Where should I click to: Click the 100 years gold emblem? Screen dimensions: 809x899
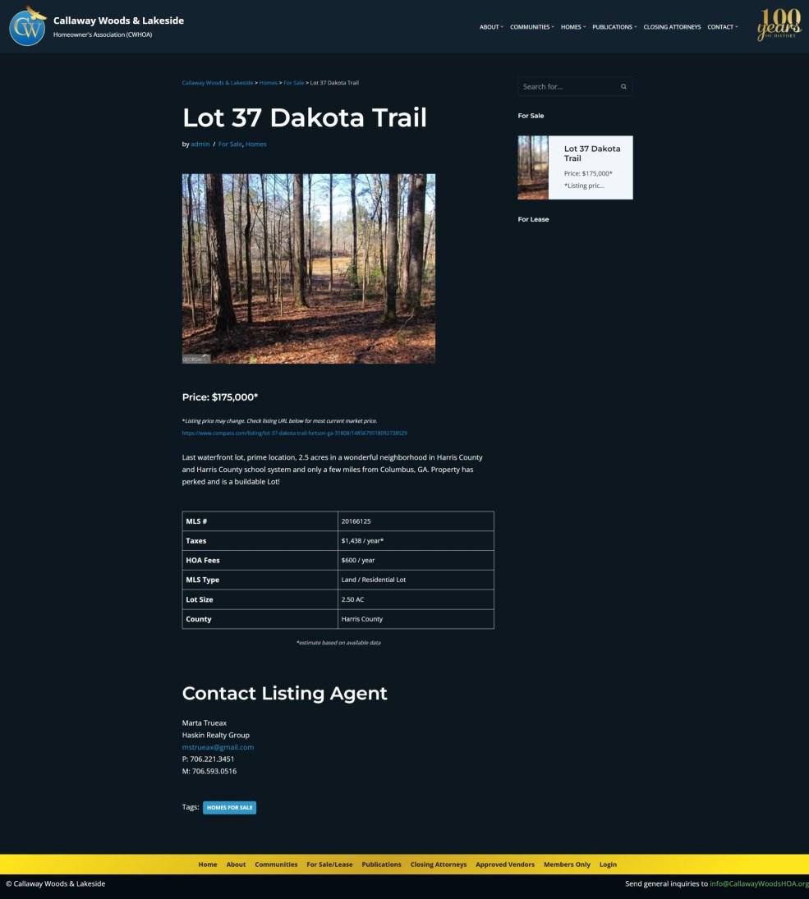[x=779, y=25]
